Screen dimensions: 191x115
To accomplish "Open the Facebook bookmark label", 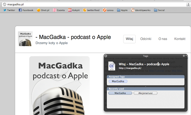I will (x=28, y=10).
